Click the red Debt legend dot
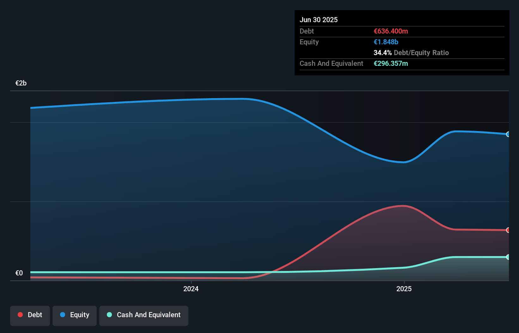The image size is (519, 333). pyautogui.click(x=20, y=315)
